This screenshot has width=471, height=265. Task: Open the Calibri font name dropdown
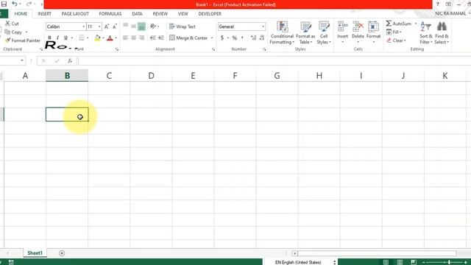tap(83, 26)
